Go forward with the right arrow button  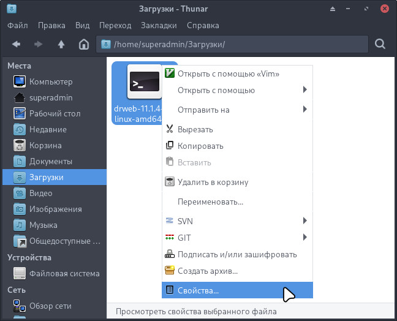point(38,44)
